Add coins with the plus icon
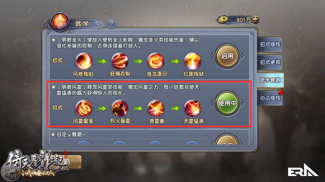 [256, 19]
